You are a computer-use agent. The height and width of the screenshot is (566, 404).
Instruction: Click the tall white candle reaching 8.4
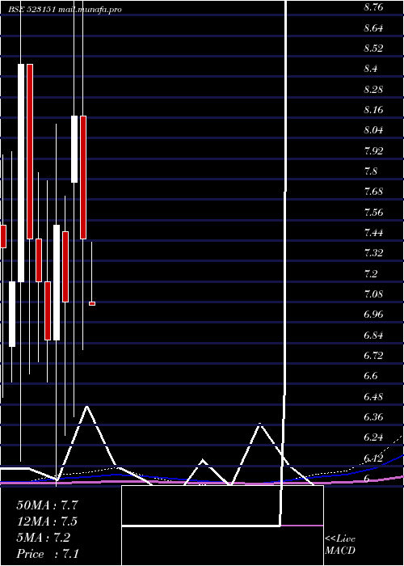pos(21,173)
